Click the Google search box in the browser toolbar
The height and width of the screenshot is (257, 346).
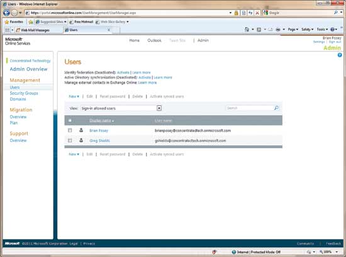click(x=298, y=13)
